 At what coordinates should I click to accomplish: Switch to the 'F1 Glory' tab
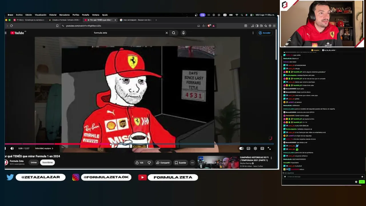pyautogui.click(x=29, y=20)
